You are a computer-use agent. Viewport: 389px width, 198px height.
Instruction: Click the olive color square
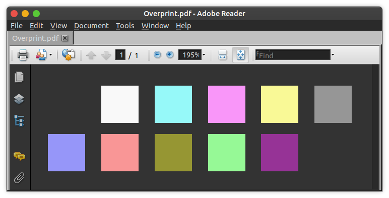[173, 153]
